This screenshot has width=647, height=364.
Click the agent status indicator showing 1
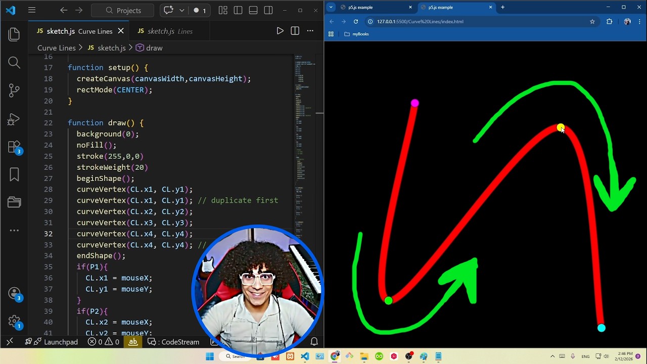click(200, 10)
